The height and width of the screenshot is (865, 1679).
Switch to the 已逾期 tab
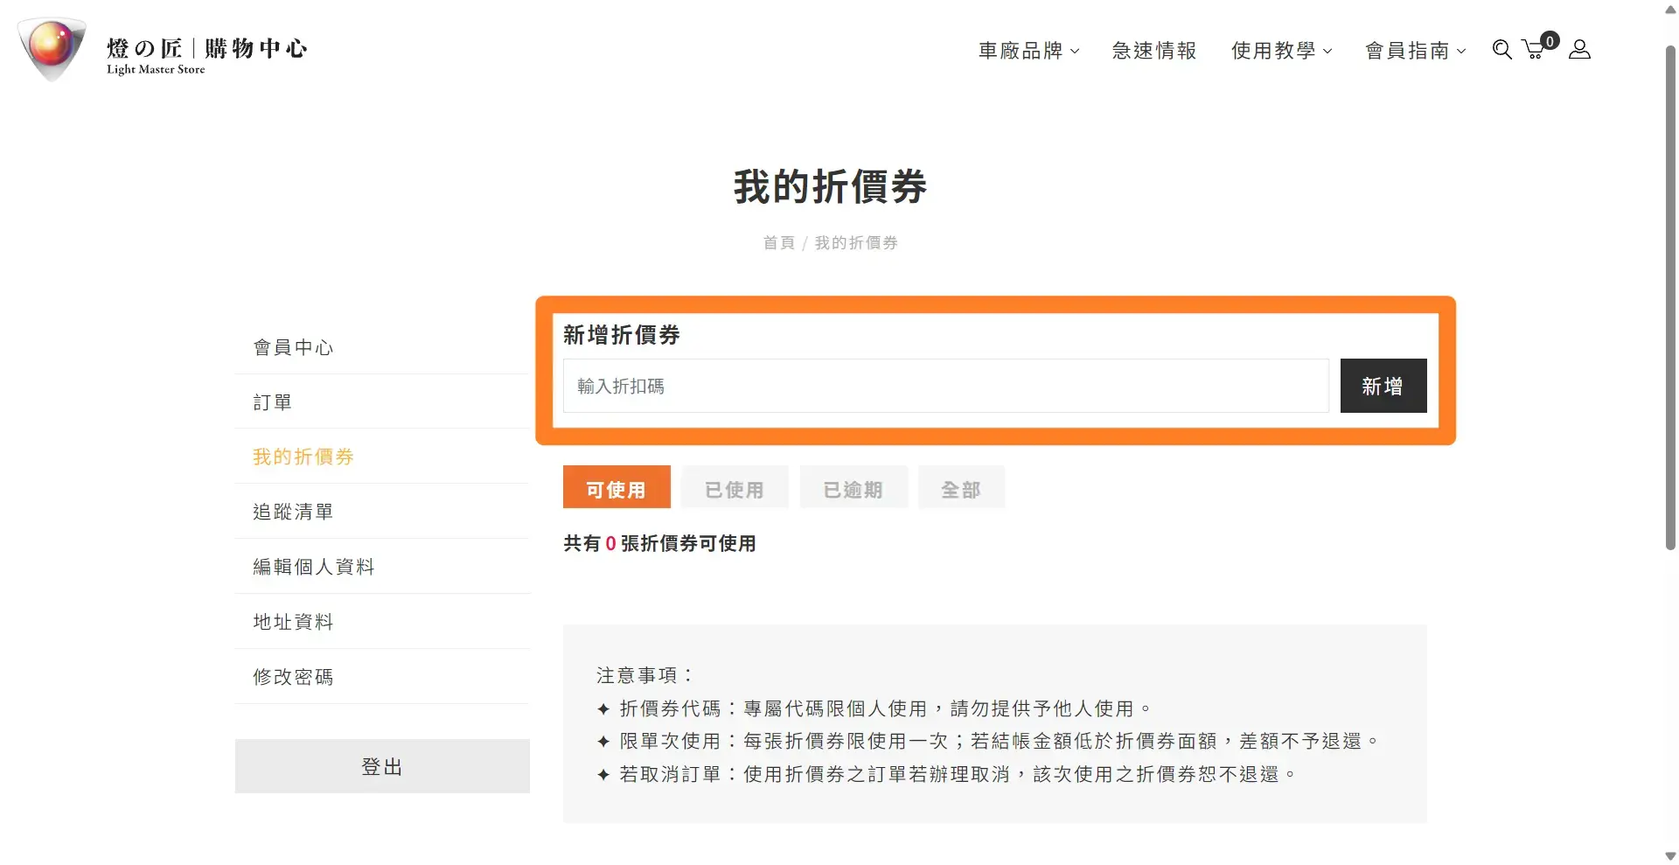click(x=853, y=487)
